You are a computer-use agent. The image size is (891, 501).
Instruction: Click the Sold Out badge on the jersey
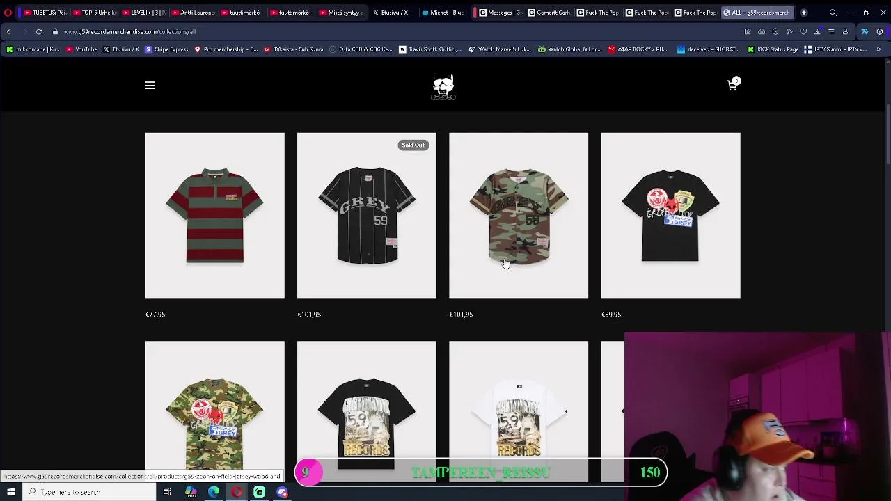[413, 145]
